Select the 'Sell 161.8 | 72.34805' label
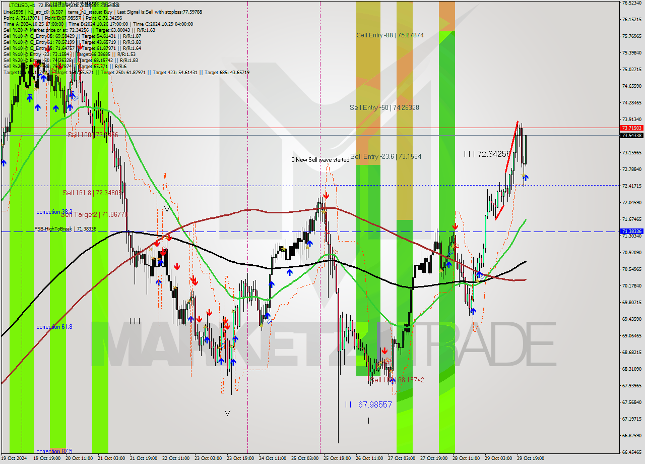645x464 pixels. tap(92, 193)
